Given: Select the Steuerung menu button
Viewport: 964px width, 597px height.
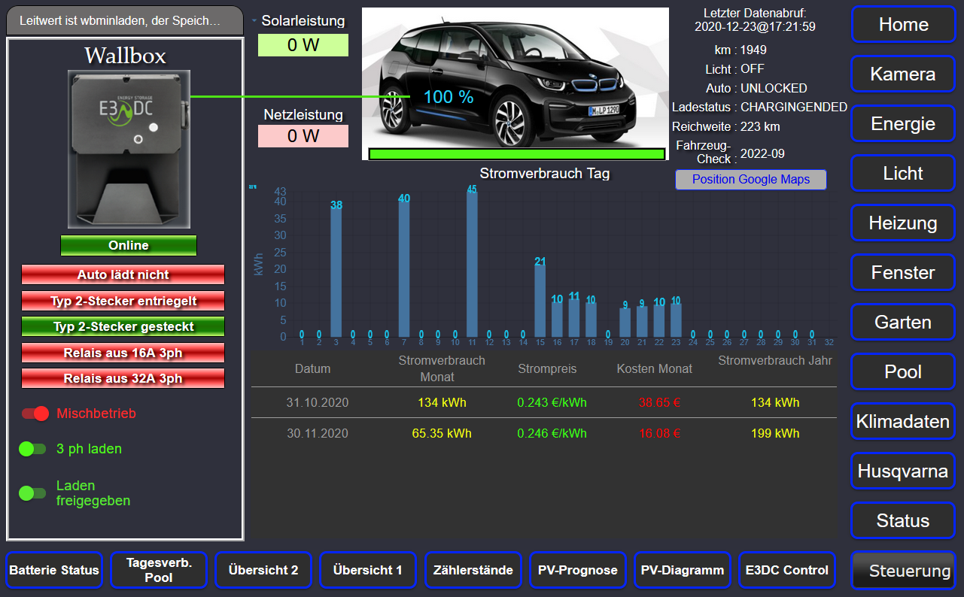Looking at the screenshot, I should click(x=903, y=571).
